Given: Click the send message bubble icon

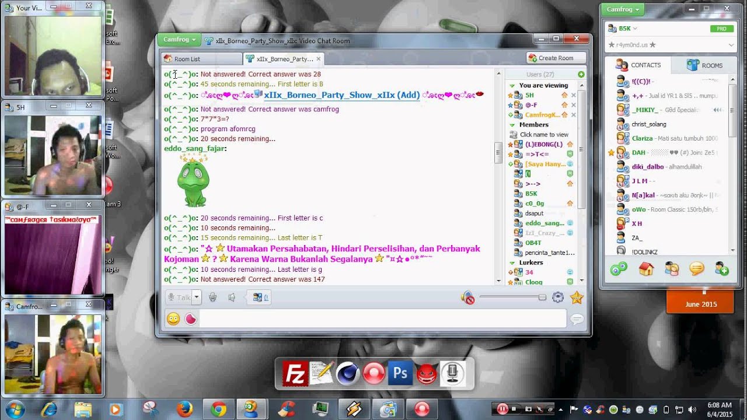Looking at the screenshot, I should [577, 319].
